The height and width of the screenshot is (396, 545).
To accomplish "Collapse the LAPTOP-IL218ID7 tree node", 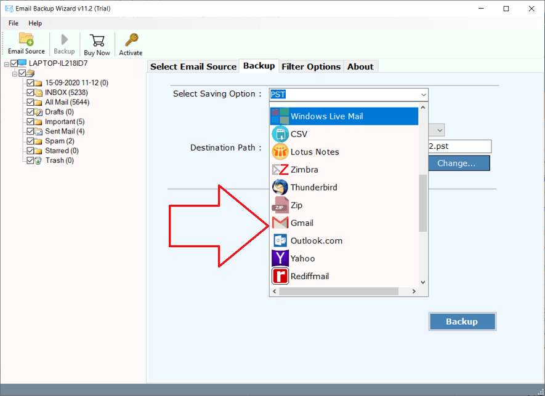I will point(7,64).
